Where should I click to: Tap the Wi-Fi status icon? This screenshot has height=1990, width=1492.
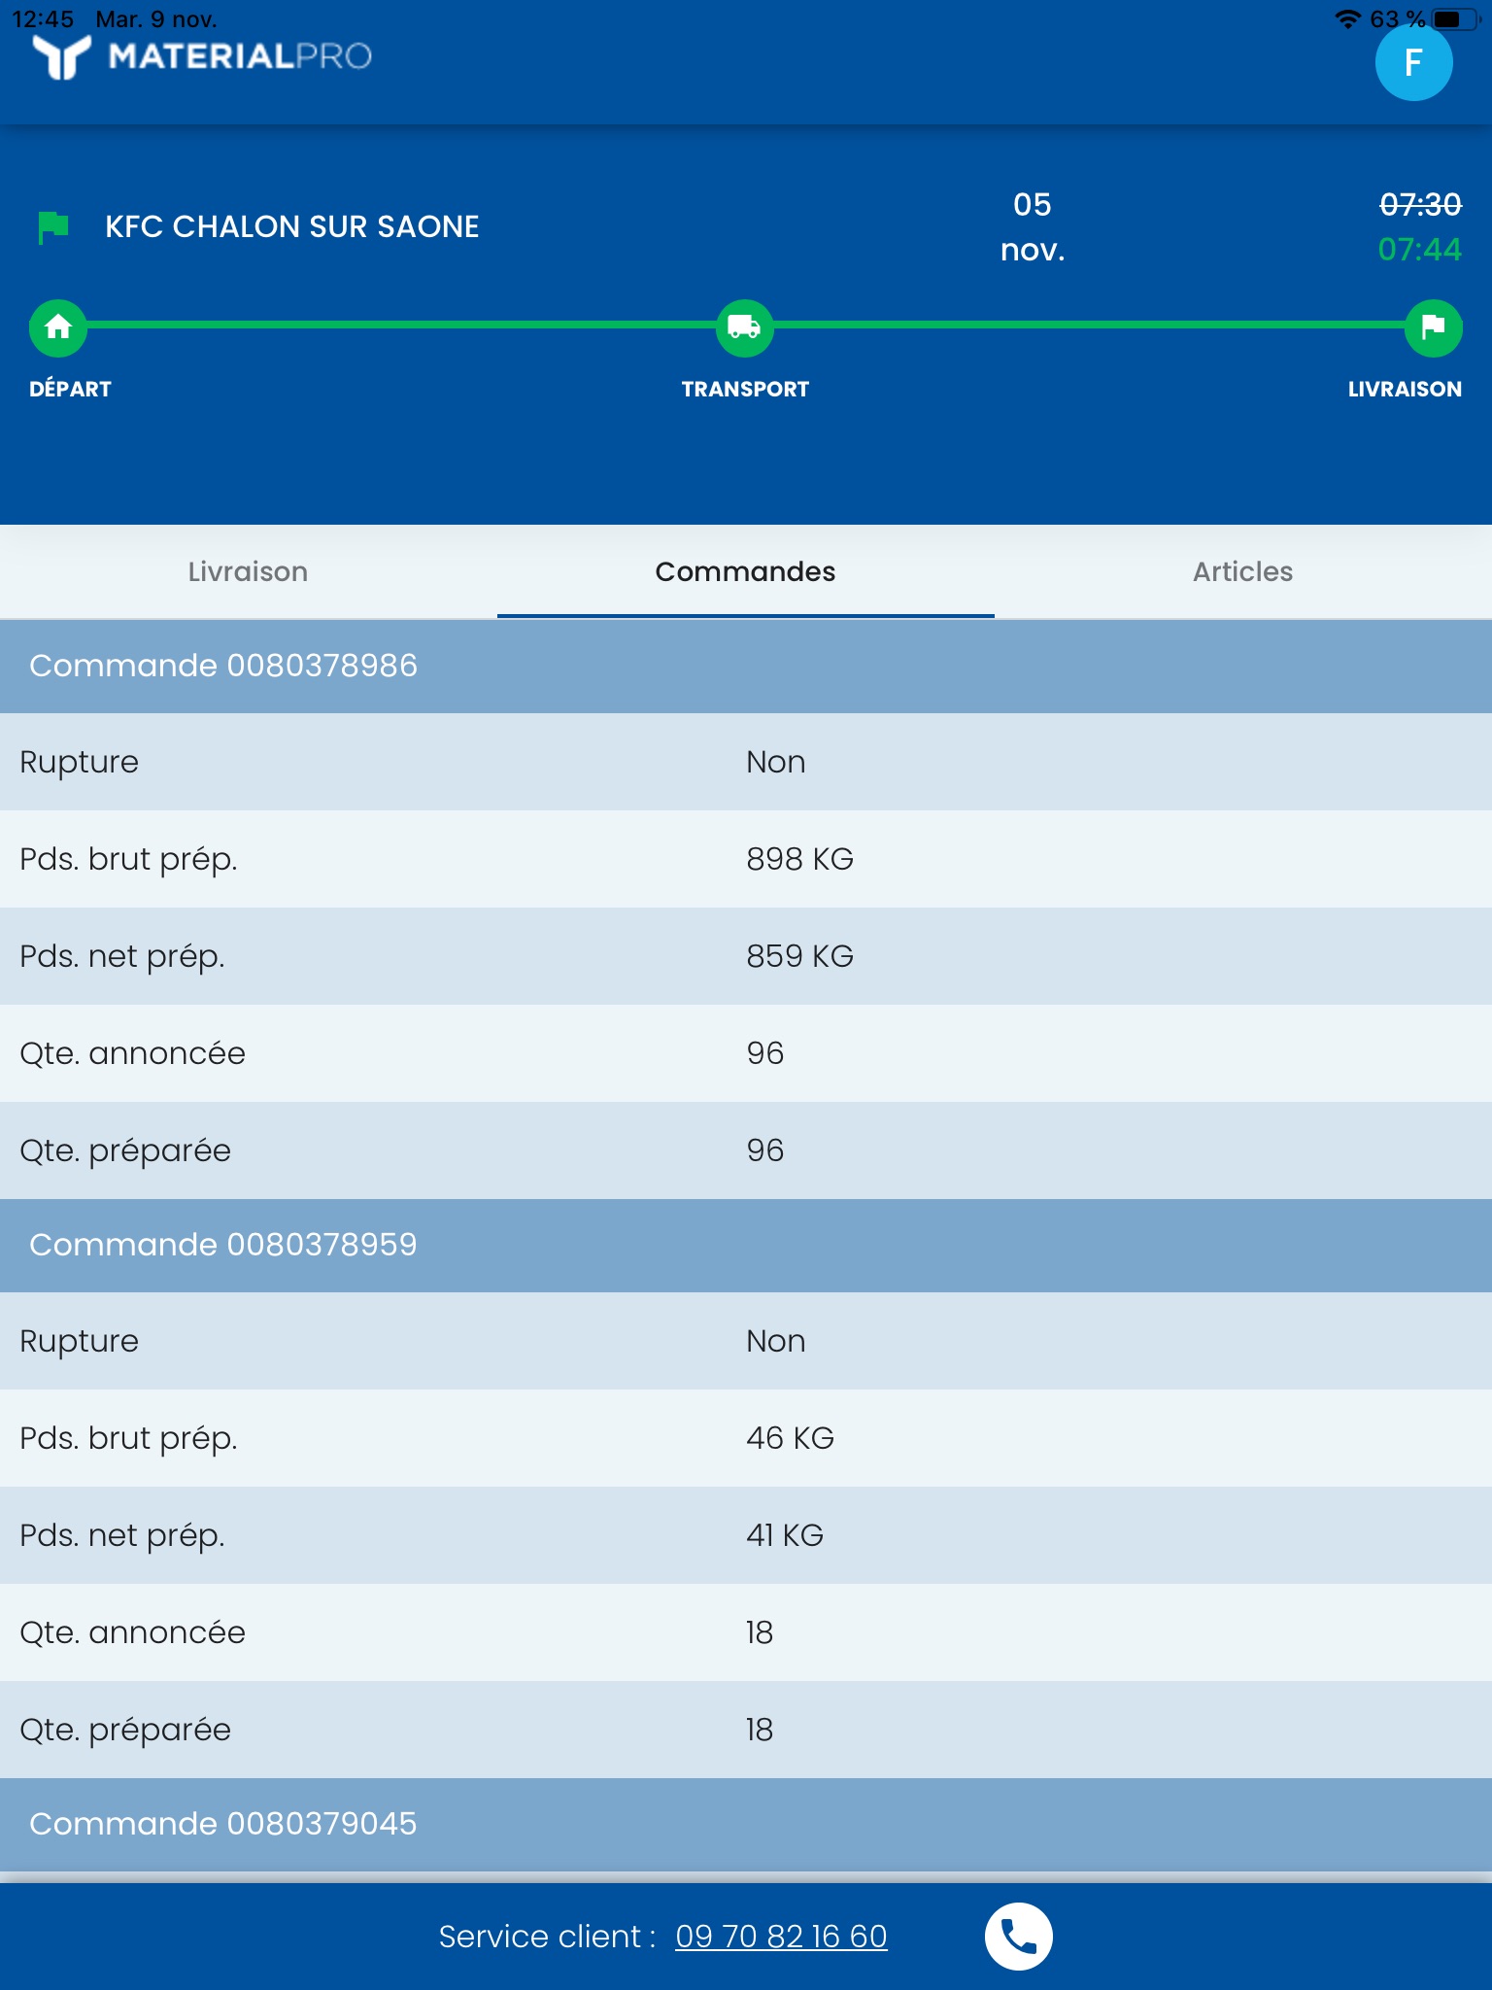tap(1348, 18)
